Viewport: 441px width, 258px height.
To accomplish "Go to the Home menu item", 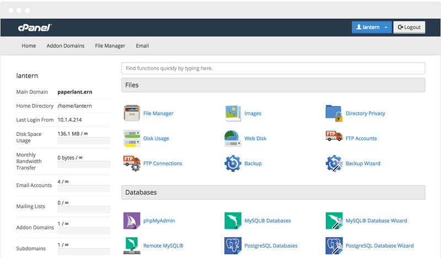I will 29,46.
